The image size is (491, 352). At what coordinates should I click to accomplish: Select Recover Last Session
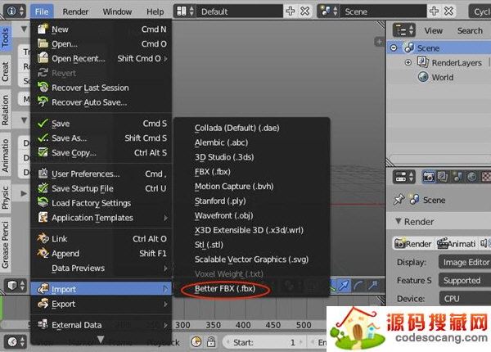tap(101, 88)
